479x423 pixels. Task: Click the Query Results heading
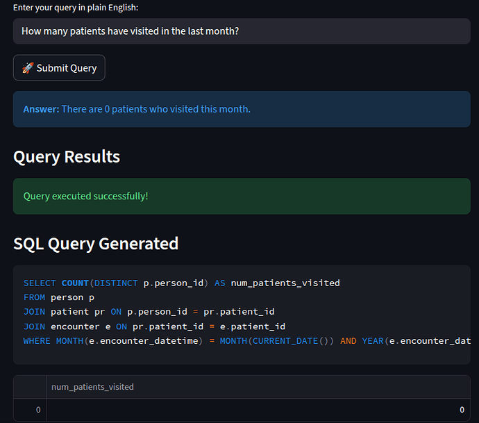[67, 157]
